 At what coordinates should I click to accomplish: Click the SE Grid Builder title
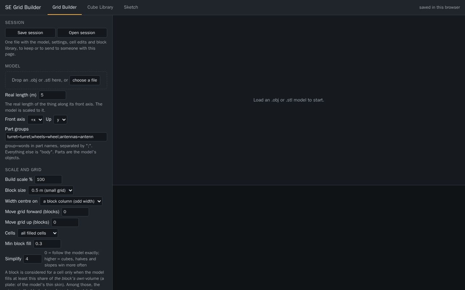(x=23, y=7)
